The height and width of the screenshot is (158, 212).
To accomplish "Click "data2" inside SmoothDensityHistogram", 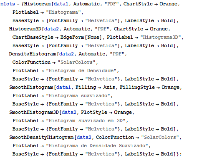I will coord(84,137).
